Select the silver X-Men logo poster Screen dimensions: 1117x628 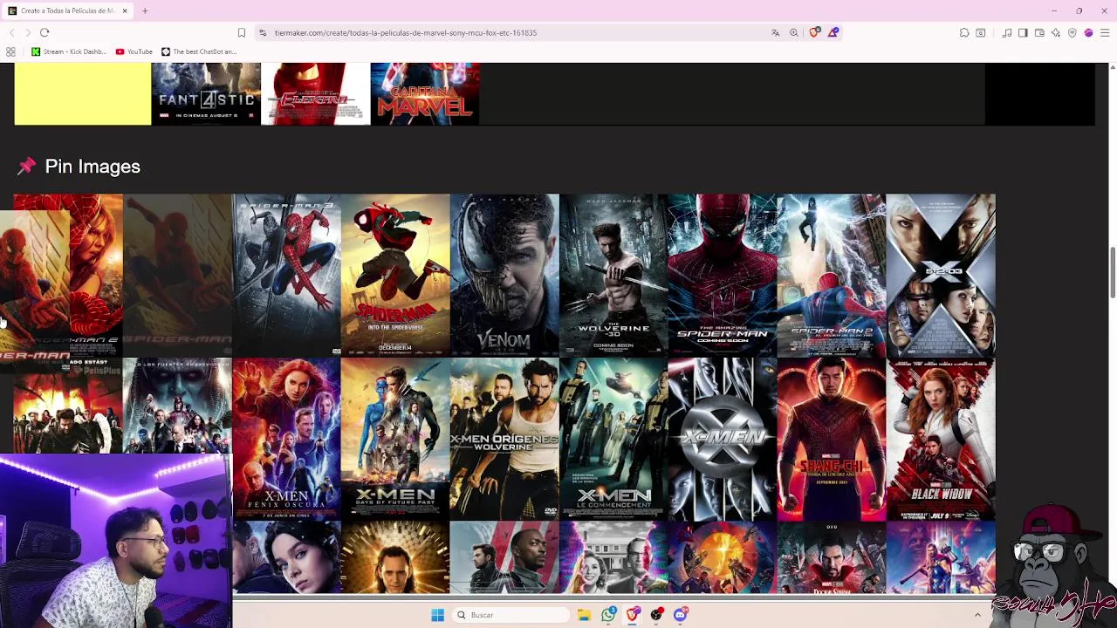pos(723,439)
